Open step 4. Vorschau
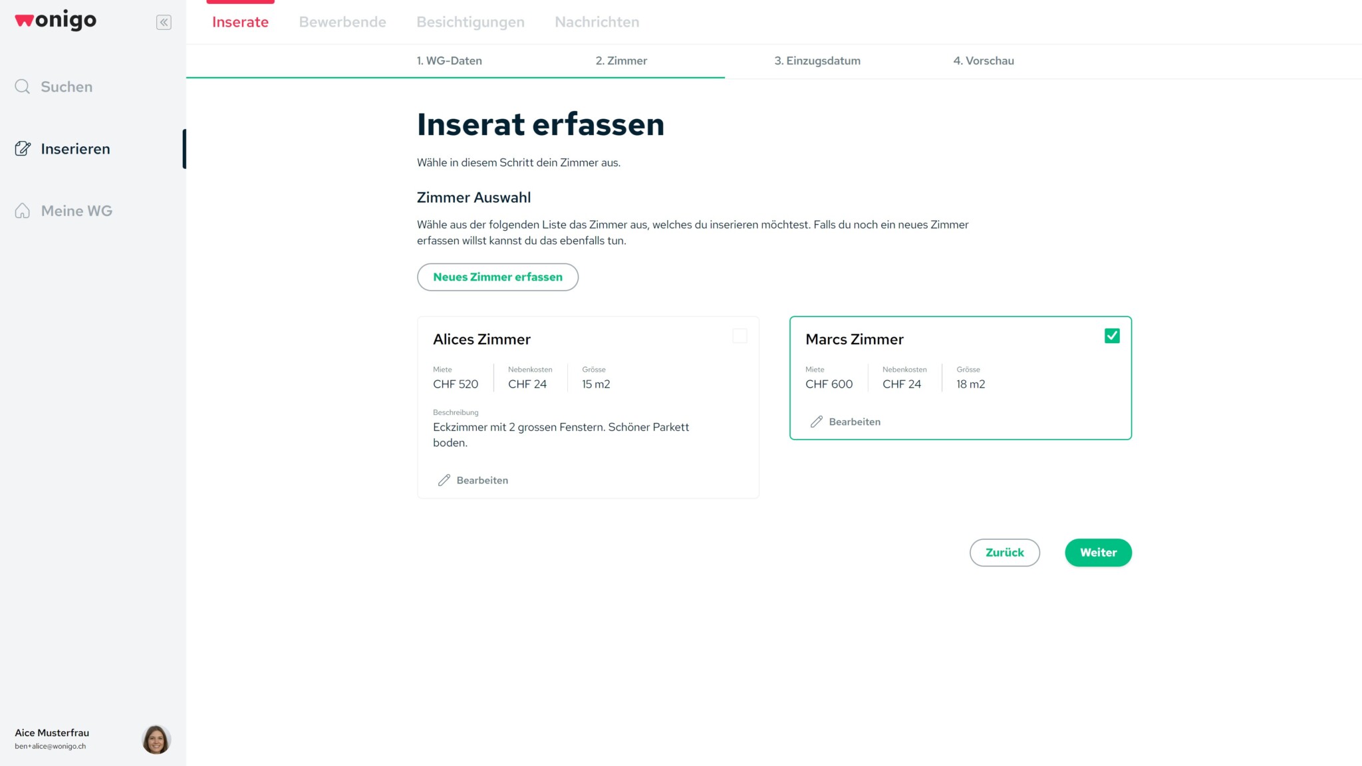Screen dimensions: 1362x766 (x=984, y=61)
